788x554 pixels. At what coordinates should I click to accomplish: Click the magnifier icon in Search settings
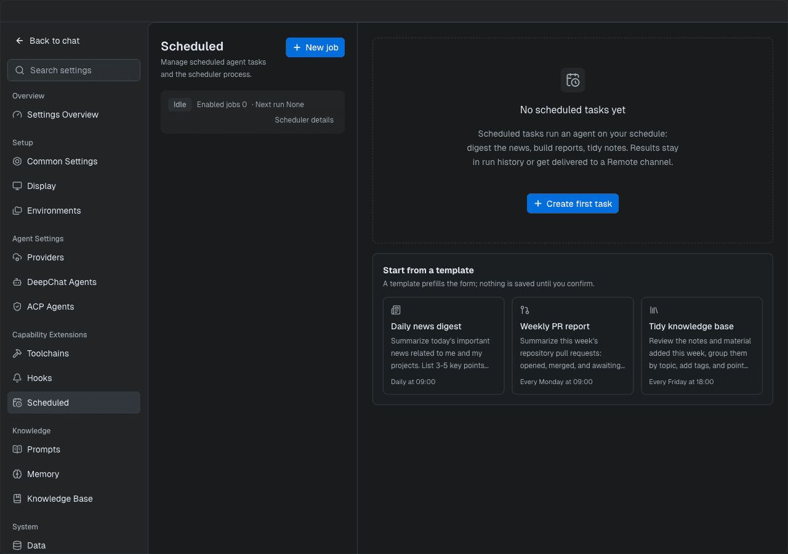(x=20, y=70)
